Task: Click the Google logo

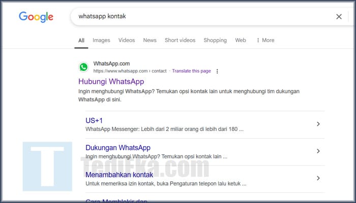Action: pyautogui.click(x=36, y=17)
